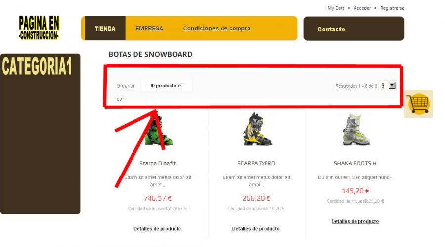Click the SCARPA TxPRO product title
The height and width of the screenshot is (247, 445).
256,163
